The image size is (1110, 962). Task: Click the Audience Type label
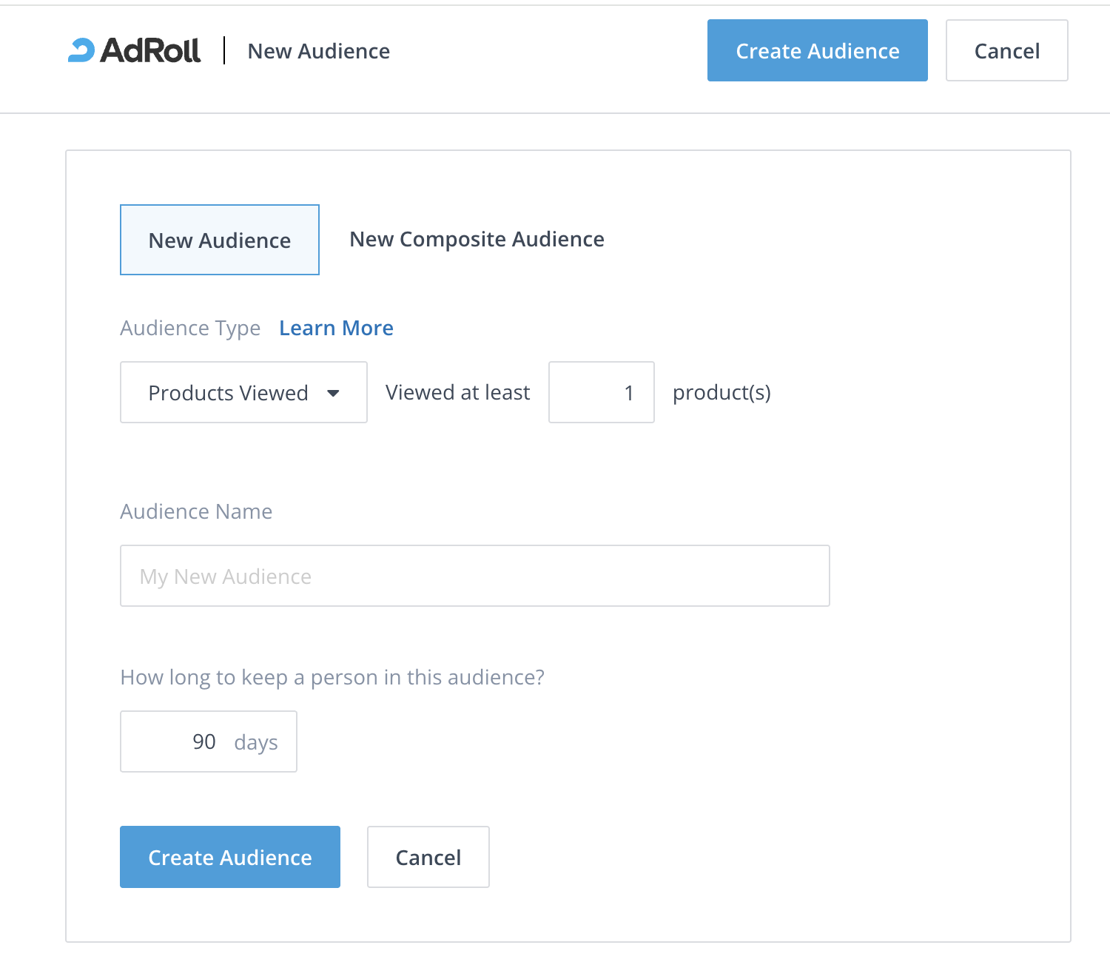(190, 328)
